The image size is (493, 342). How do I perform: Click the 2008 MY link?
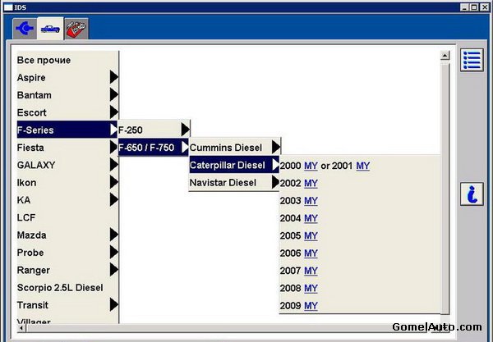pos(311,289)
